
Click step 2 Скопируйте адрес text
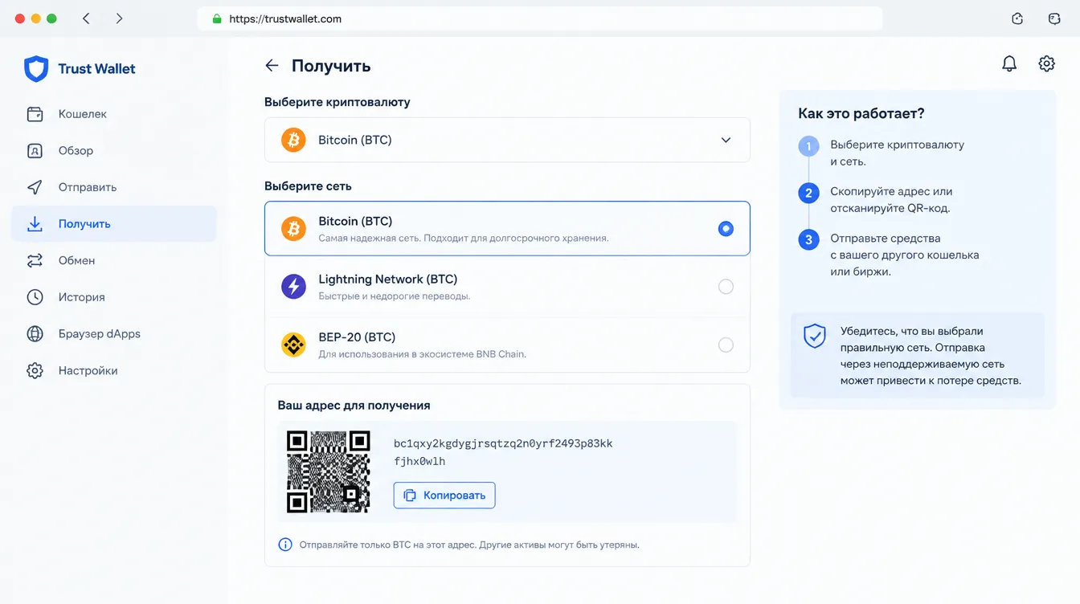(891, 200)
